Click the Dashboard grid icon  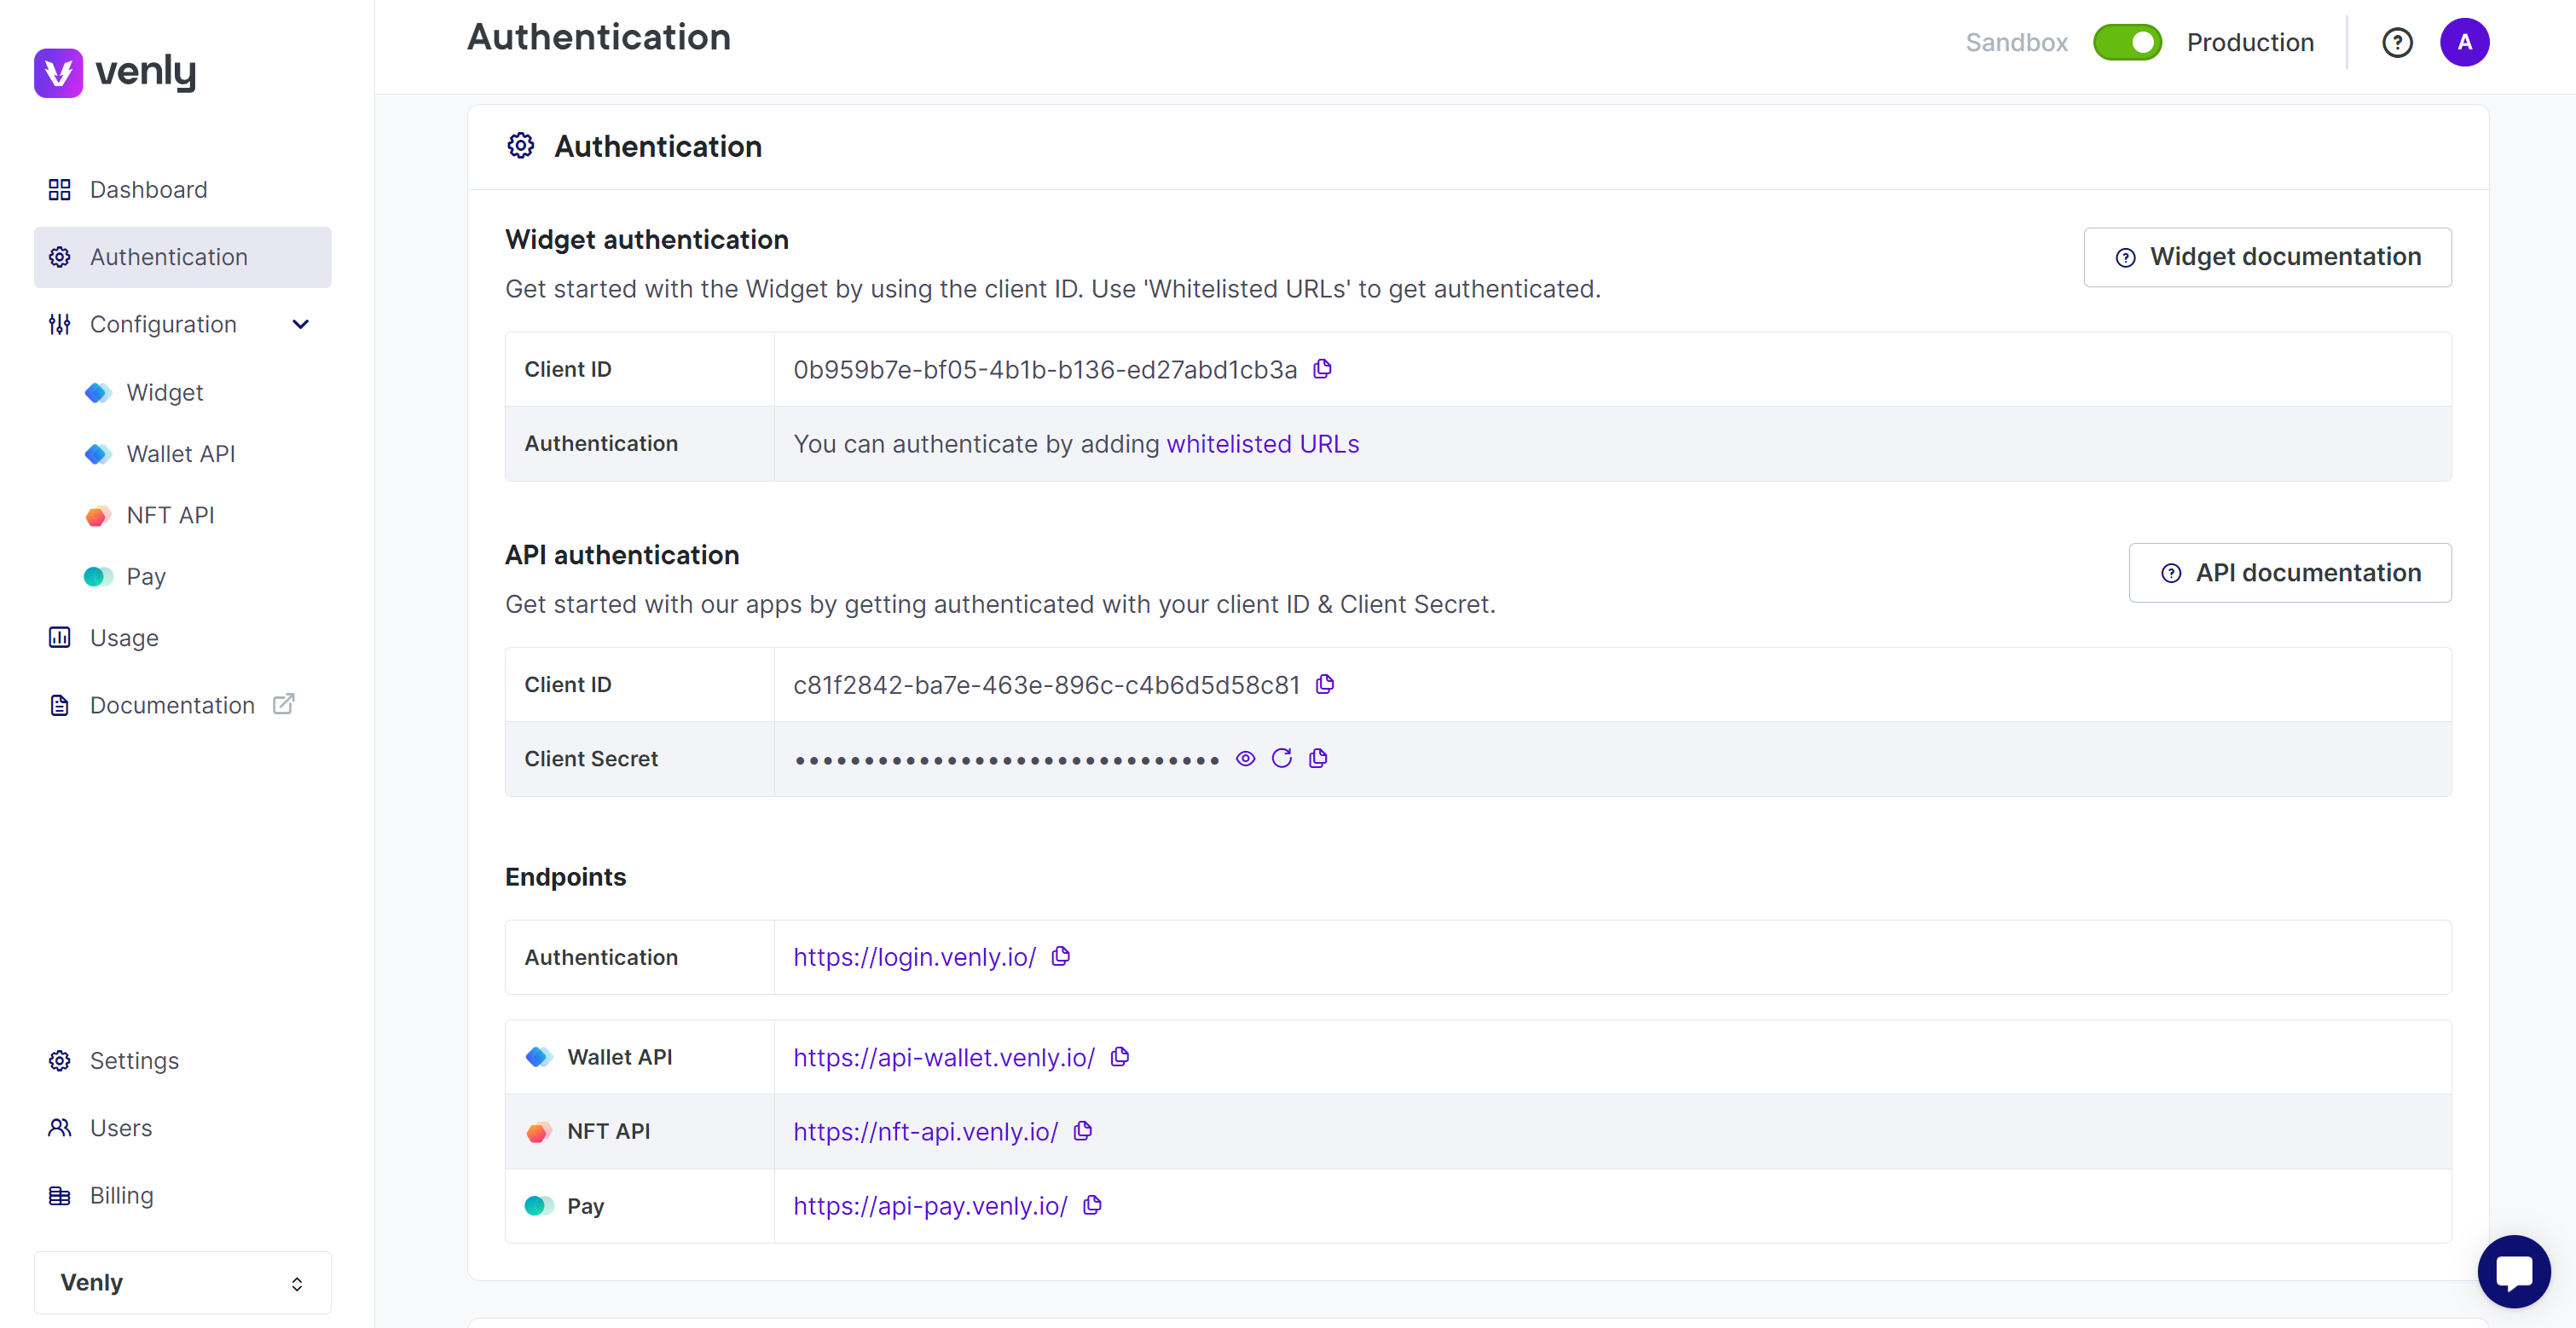pos(60,190)
